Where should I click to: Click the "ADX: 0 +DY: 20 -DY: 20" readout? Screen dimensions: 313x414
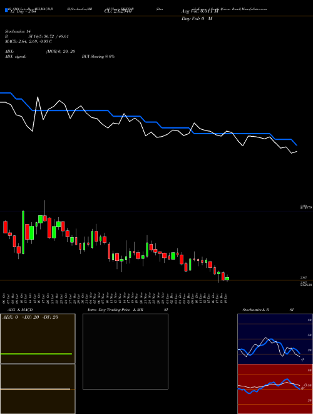point(30,317)
